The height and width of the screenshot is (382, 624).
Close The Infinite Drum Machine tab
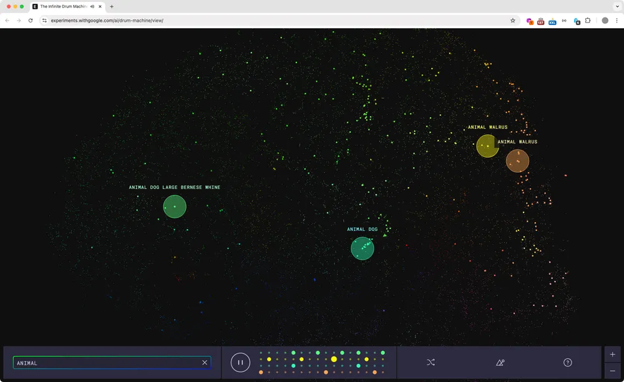pos(100,6)
